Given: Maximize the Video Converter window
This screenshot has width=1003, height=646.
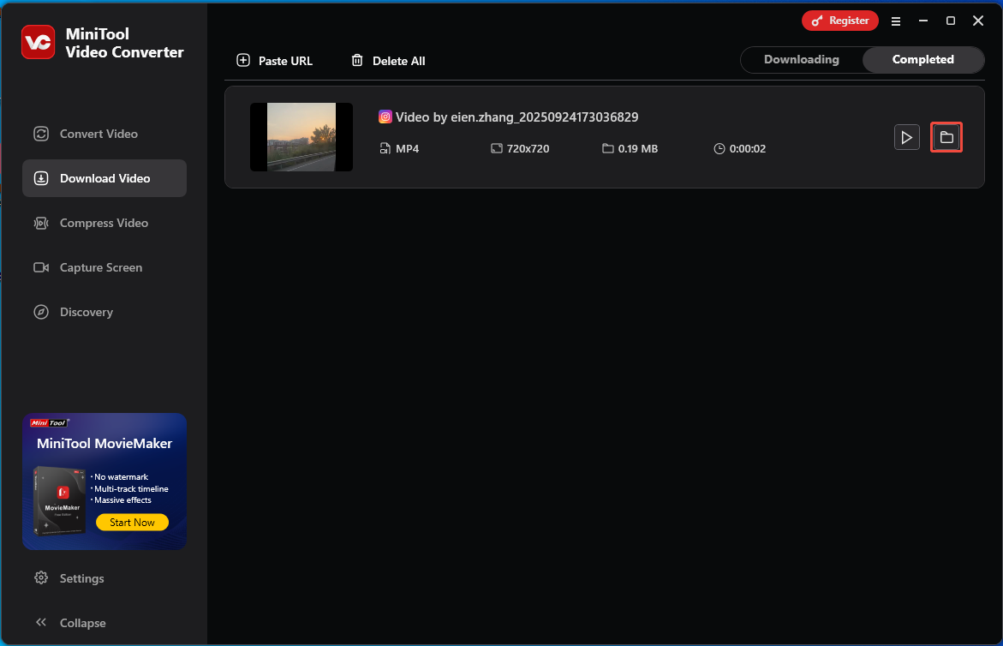Looking at the screenshot, I should (x=951, y=21).
